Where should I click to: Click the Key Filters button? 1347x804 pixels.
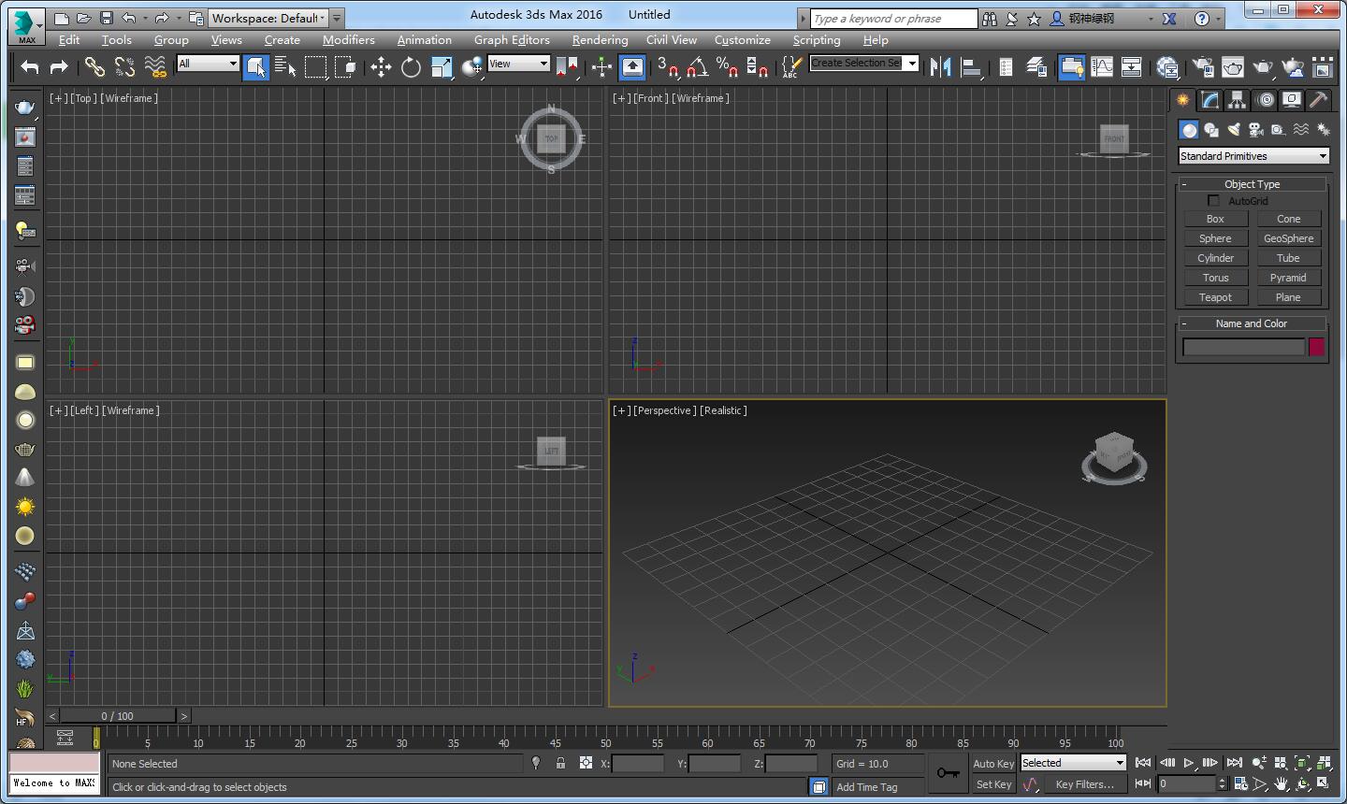[x=1084, y=784]
